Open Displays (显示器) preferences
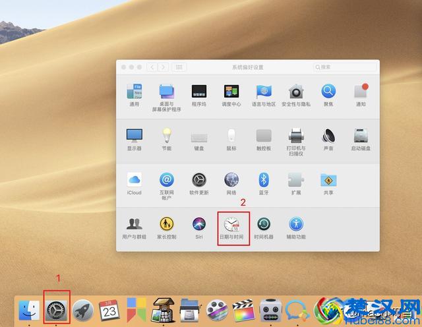 pyautogui.click(x=135, y=139)
